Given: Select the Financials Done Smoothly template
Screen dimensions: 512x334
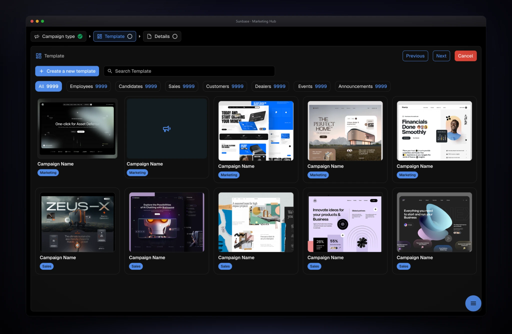Looking at the screenshot, I should 434,131.
